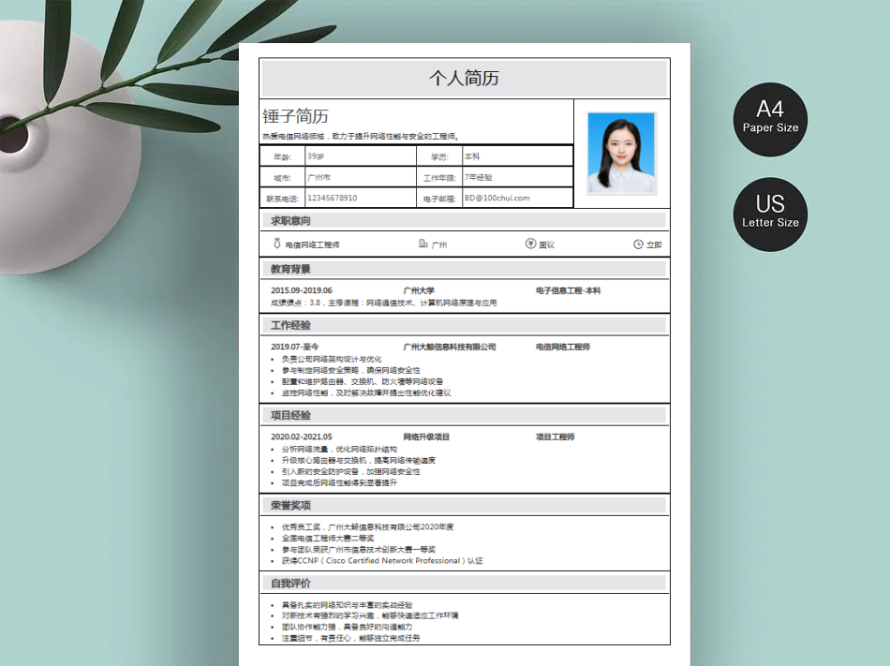Click the yen salary icon beside 面议
The image size is (890, 666).
(x=530, y=244)
